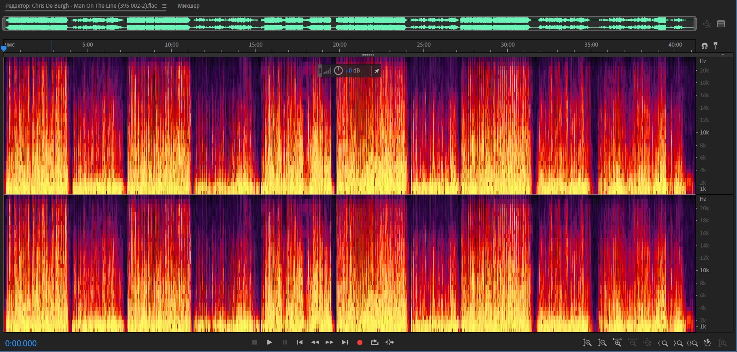Zoom in amplitude
The height and width of the screenshot is (352, 737).
[587, 343]
